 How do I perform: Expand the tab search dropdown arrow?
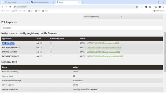click(2, 2)
